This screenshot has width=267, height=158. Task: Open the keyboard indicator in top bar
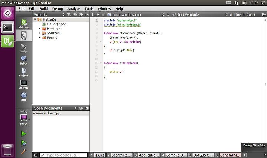pyautogui.click(x=229, y=3)
